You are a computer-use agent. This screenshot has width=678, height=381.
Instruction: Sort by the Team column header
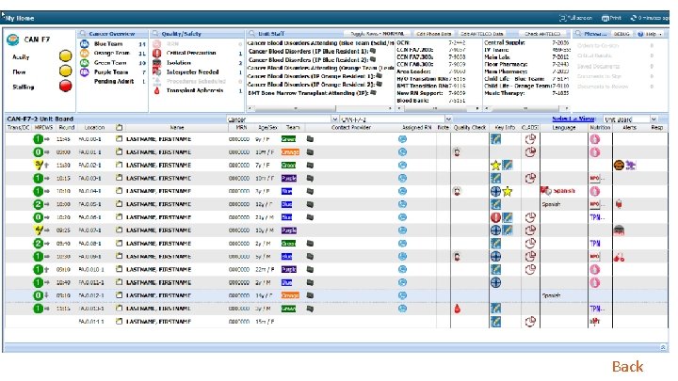click(x=293, y=127)
